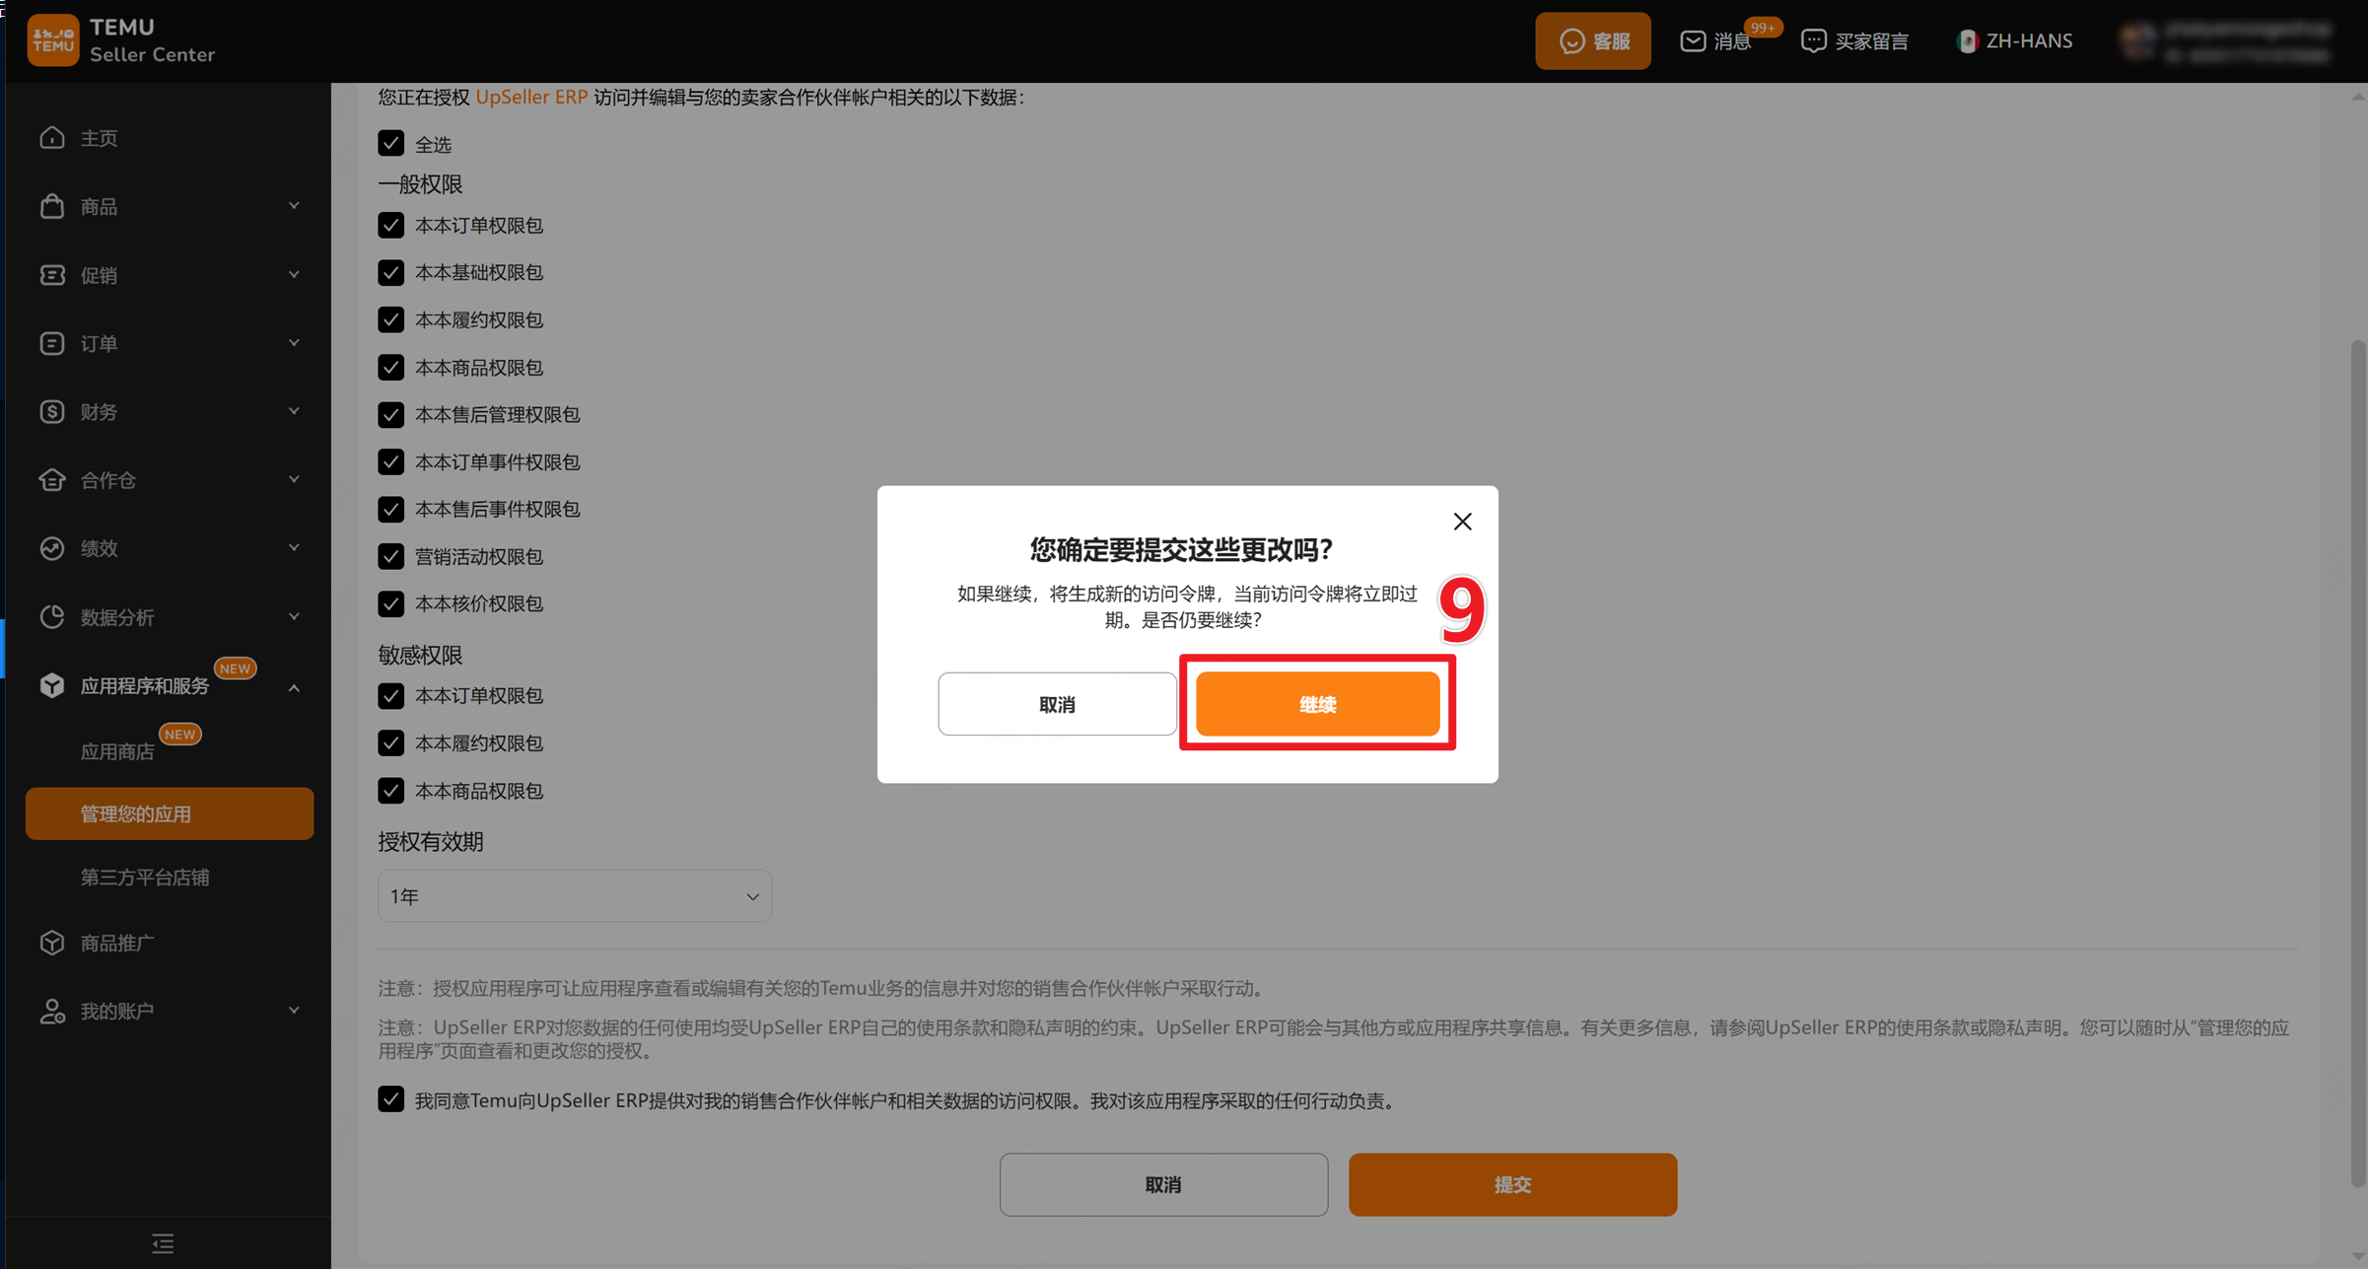The height and width of the screenshot is (1269, 2368).
Task: Open the 主页 home icon
Action: pos(52,138)
